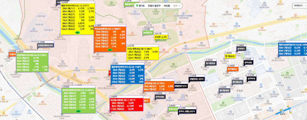
Task: Select 안양시 동안구 in the breadcrumb
Action: [154, 6]
